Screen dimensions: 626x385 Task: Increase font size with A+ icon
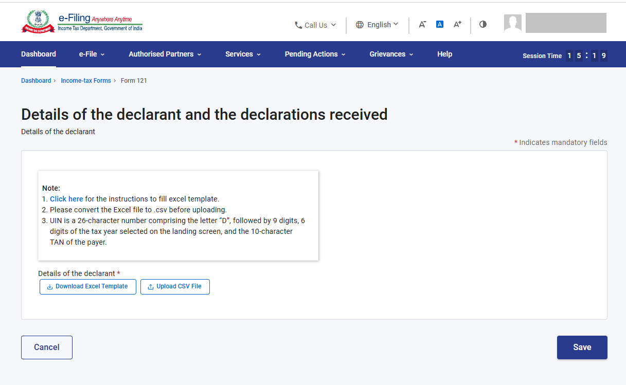(457, 24)
